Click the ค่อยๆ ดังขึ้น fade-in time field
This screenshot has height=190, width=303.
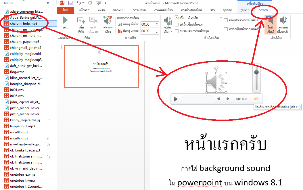[x=148, y=24]
